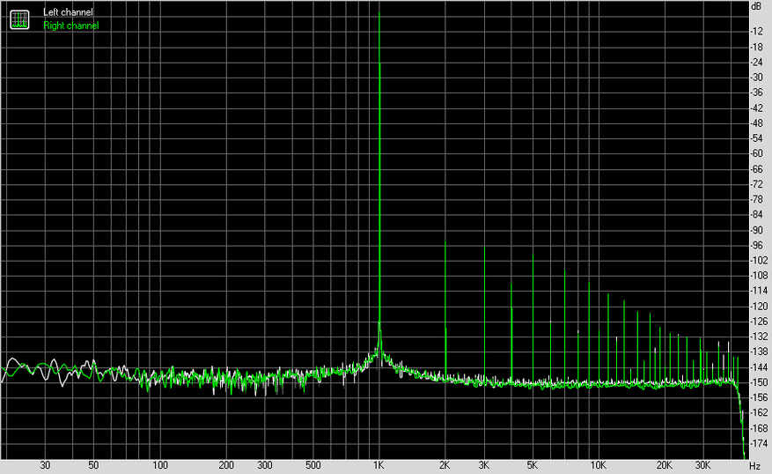772x474 pixels.
Task: Click the '10K' frequency axis label
Action: click(x=599, y=465)
